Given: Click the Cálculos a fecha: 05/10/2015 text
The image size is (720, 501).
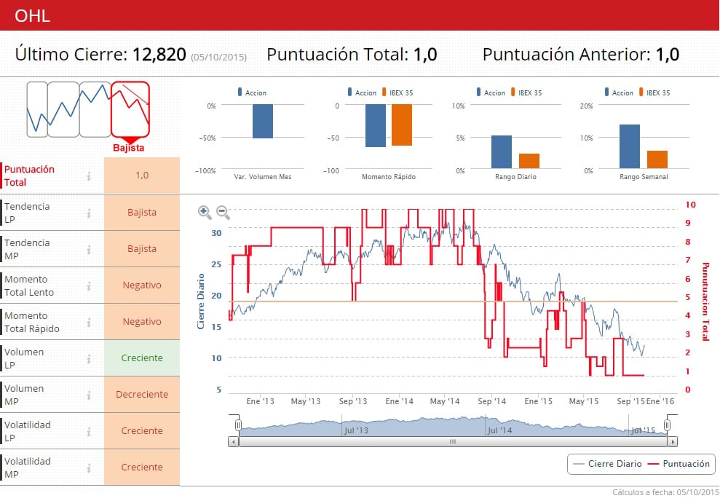Looking at the screenshot, I should click(665, 492).
